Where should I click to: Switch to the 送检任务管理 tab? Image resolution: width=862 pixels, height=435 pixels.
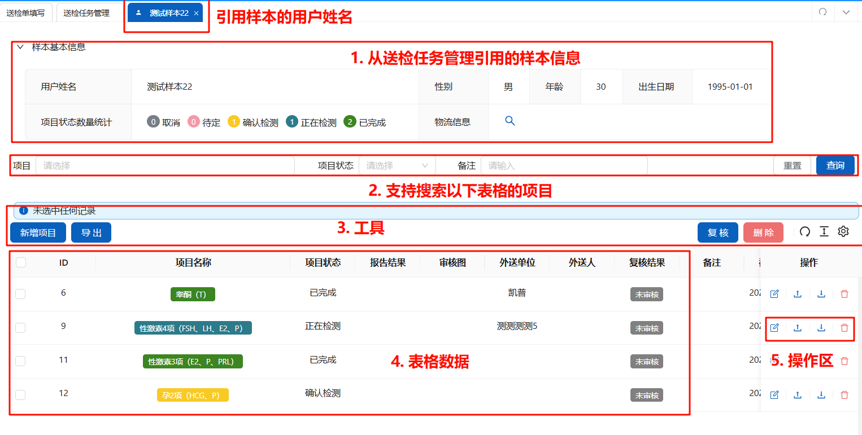86,13
